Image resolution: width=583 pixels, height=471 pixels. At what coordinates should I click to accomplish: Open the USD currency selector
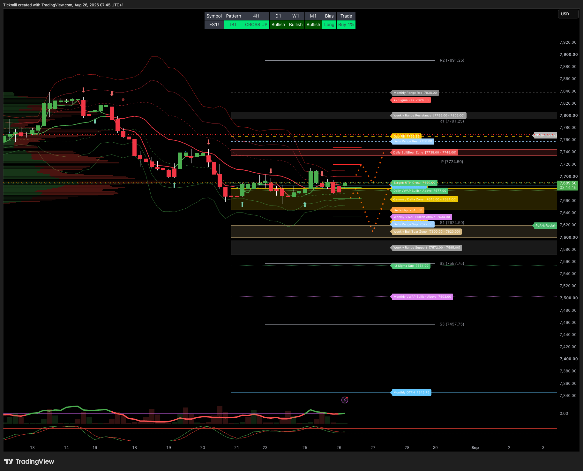pos(568,14)
